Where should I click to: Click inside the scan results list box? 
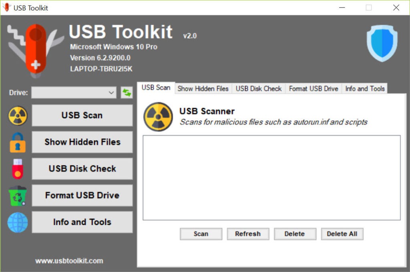271,178
